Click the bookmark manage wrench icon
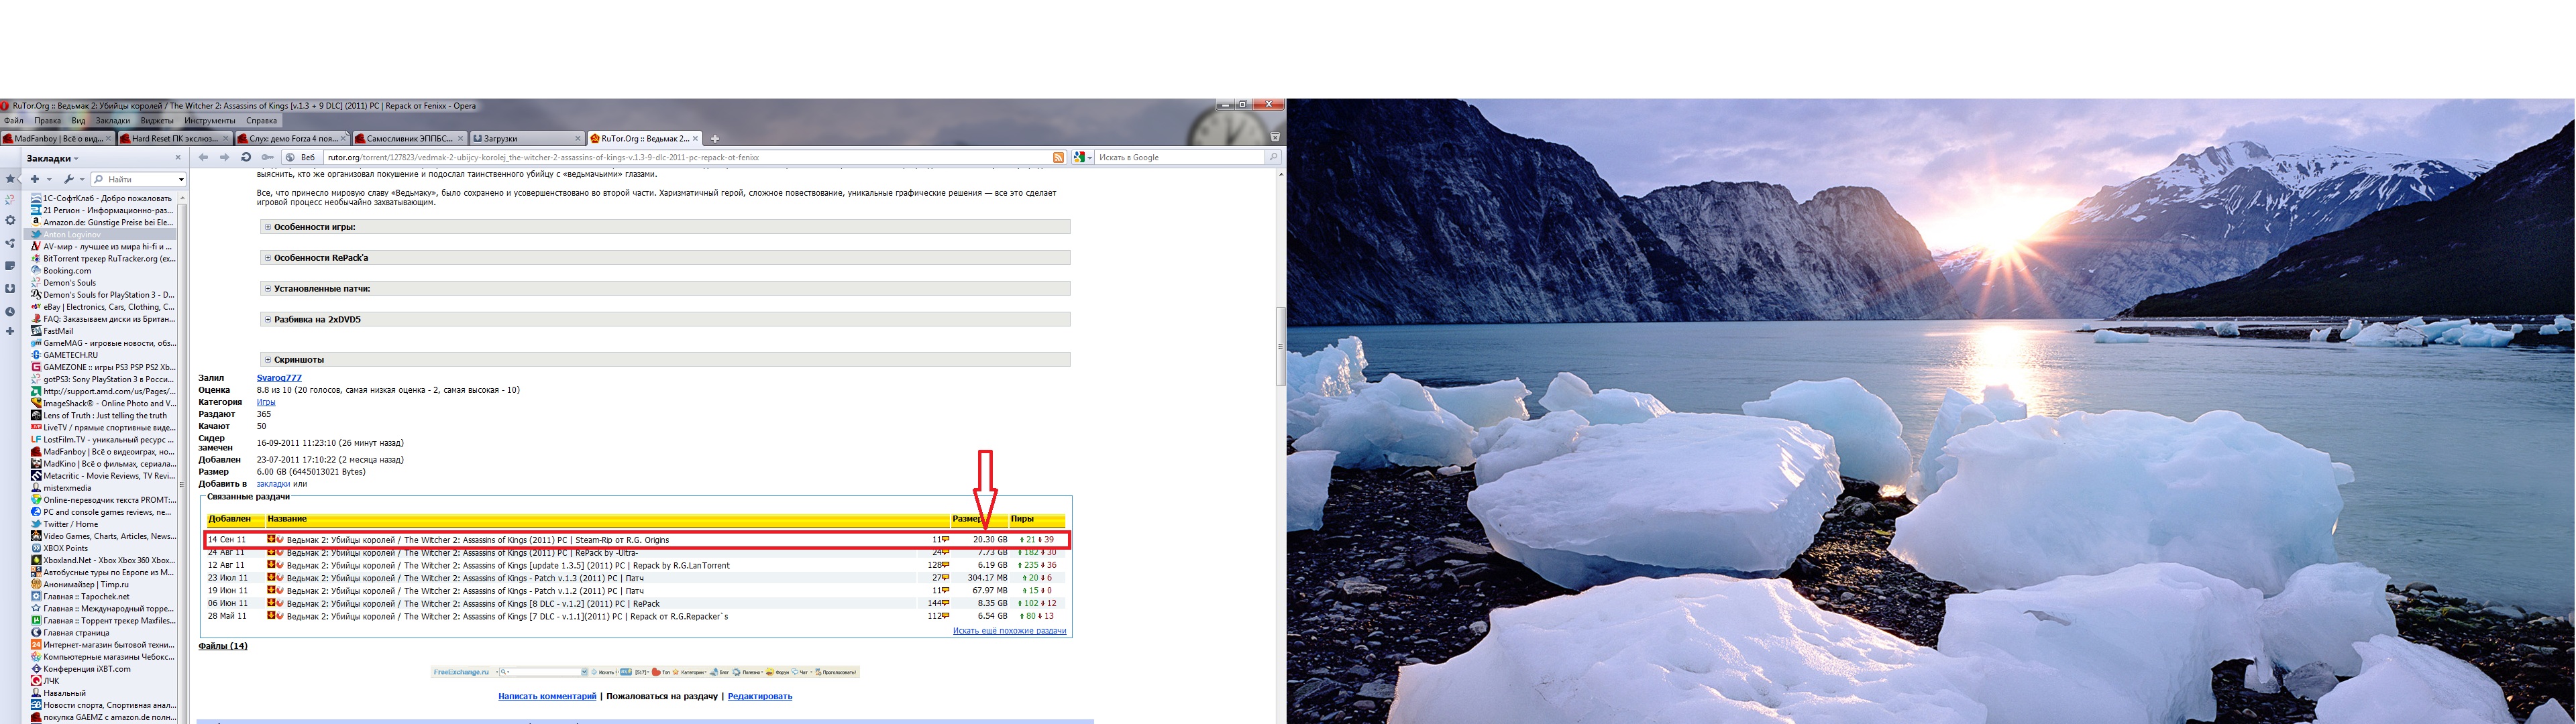This screenshot has height=724, width=2576. click(x=68, y=179)
